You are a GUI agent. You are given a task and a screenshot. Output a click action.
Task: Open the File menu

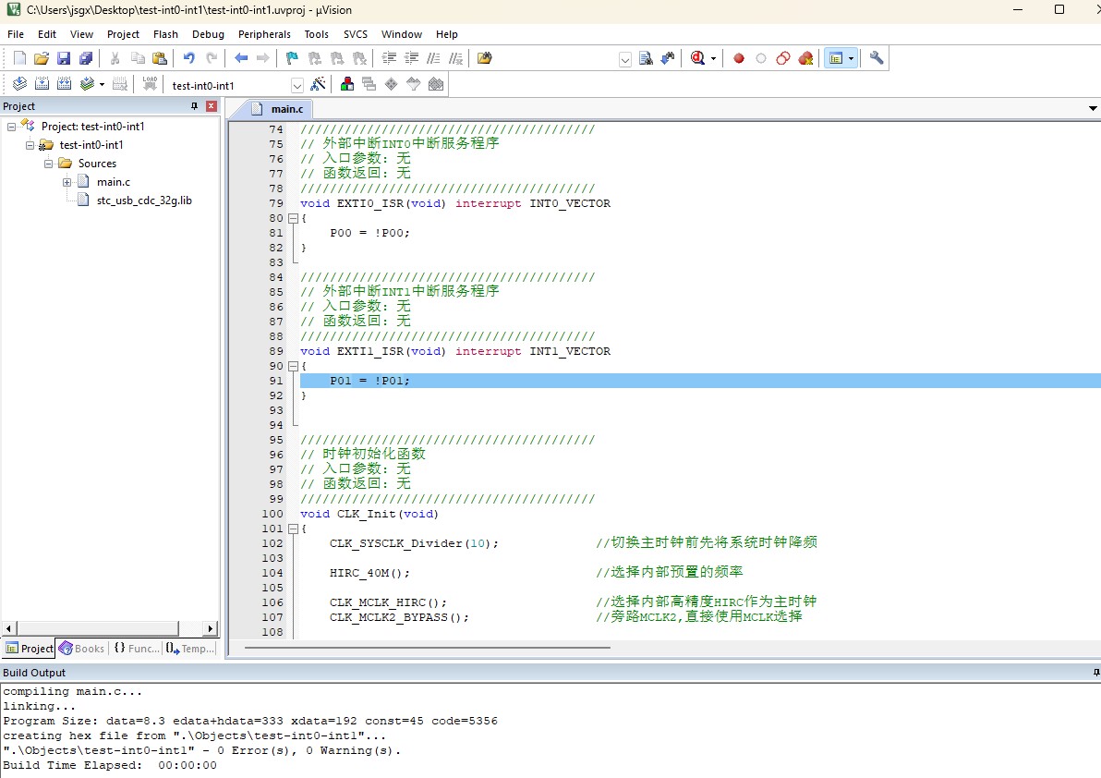point(16,34)
